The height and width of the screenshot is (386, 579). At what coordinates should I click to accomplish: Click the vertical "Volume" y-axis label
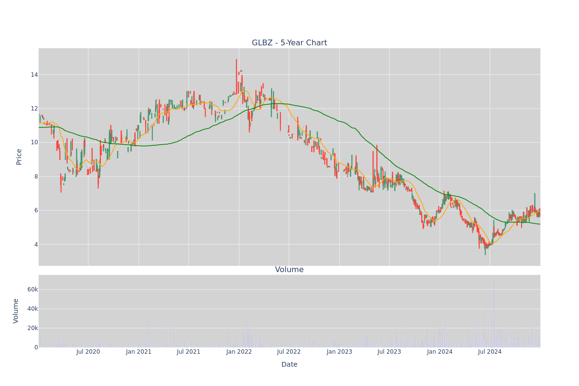pyautogui.click(x=16, y=311)
